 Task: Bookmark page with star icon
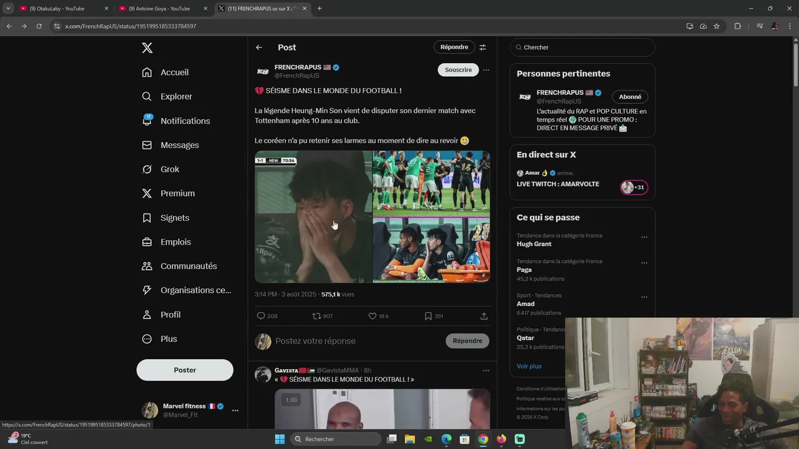coord(717,26)
